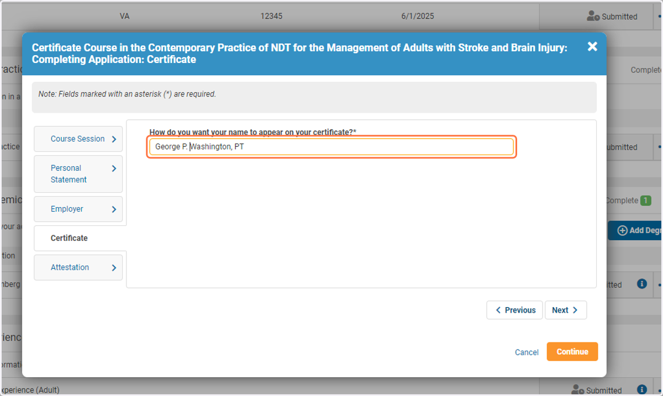The width and height of the screenshot is (663, 396).
Task: Go to the Employer tab
Action: [78, 209]
